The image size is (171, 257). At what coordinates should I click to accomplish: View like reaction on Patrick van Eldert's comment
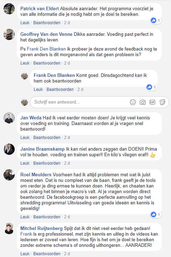[x=156, y=20]
